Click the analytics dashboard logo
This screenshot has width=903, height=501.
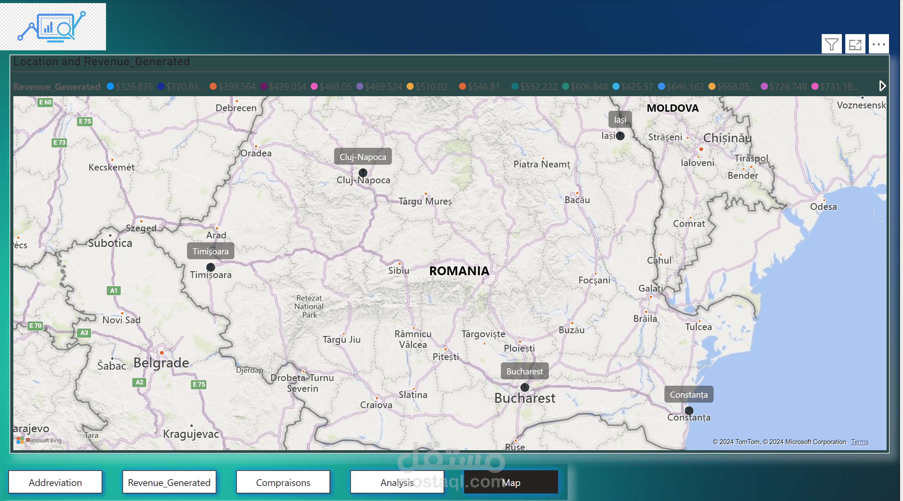click(53, 27)
